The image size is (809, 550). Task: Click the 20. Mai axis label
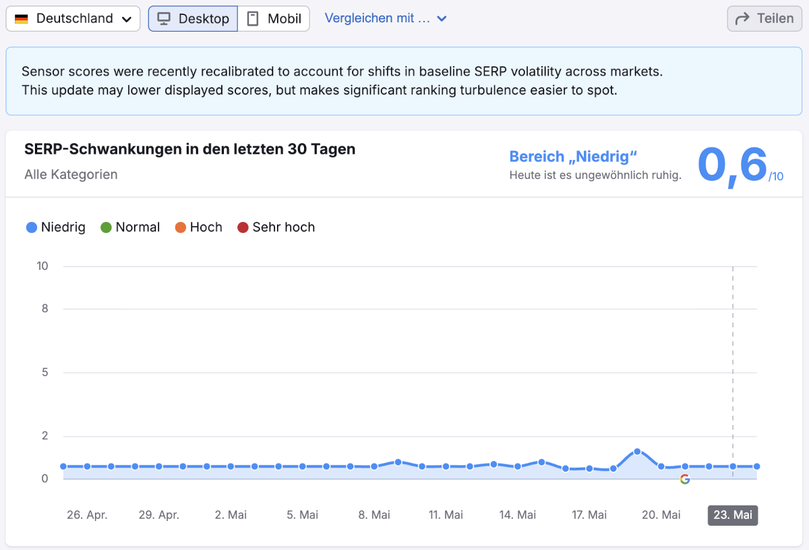[x=661, y=515]
